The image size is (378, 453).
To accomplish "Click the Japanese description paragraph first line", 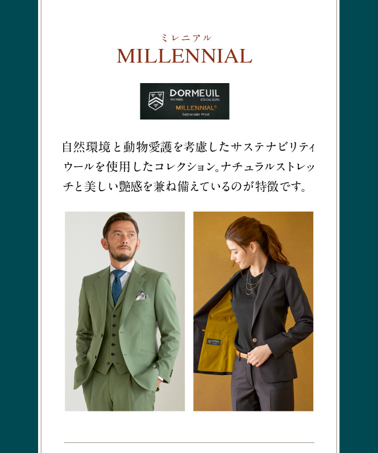I will [188, 147].
